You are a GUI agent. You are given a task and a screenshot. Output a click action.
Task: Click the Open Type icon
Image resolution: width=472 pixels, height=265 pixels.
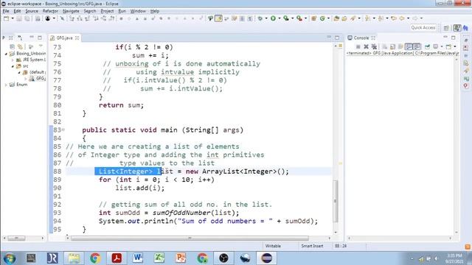click(336, 18)
